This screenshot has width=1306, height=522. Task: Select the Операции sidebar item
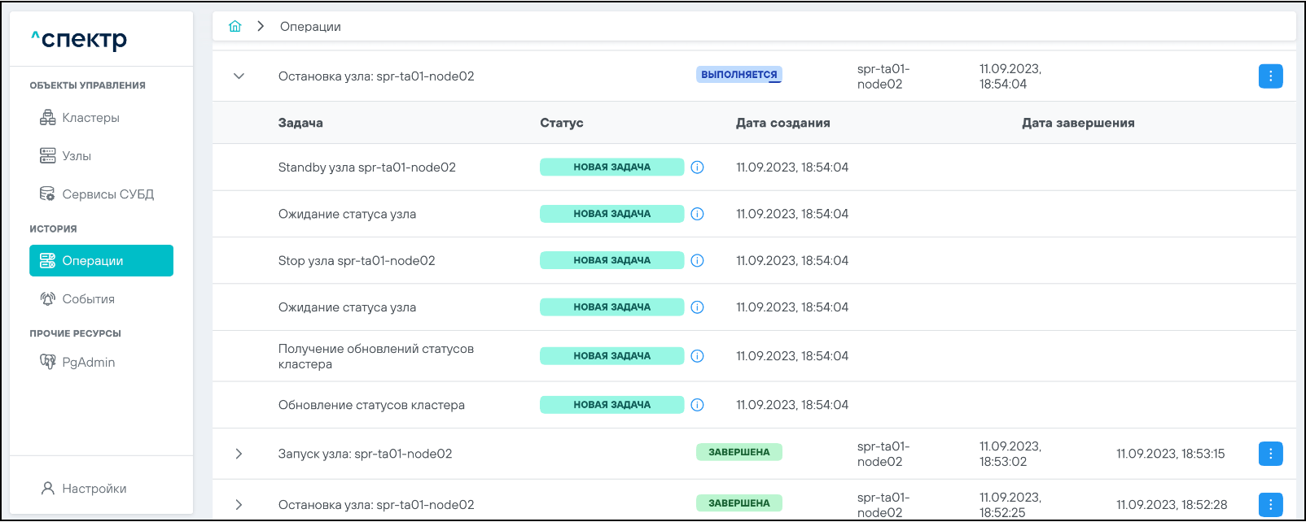[x=101, y=261]
